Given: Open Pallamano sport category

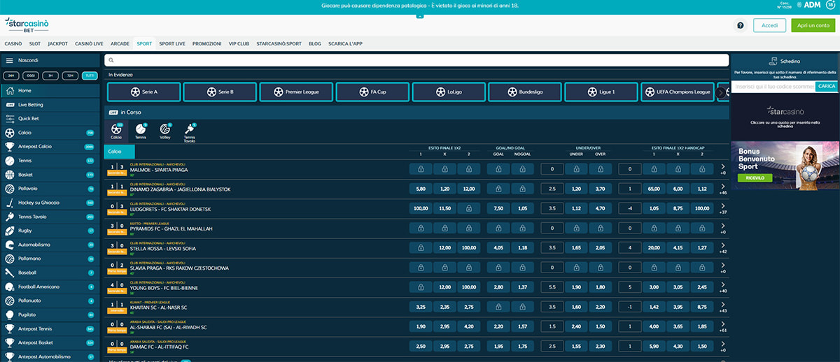Looking at the screenshot, I should (49, 259).
